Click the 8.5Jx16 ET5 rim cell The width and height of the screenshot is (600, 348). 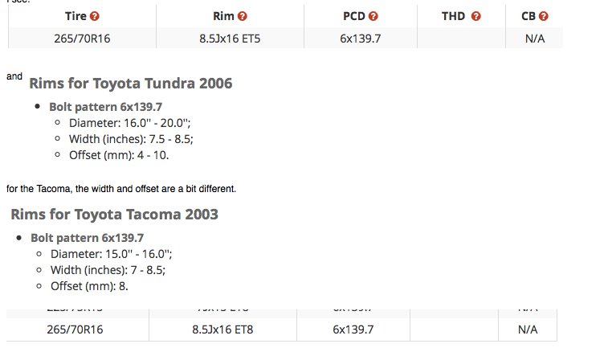[x=230, y=39]
